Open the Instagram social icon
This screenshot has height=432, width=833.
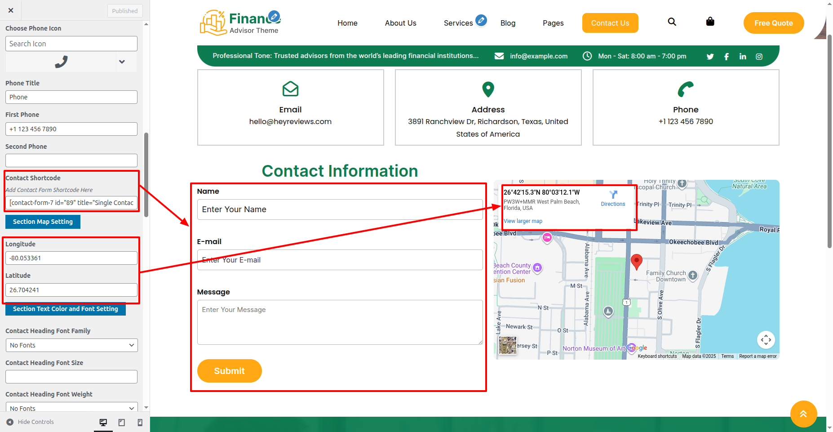tap(759, 57)
